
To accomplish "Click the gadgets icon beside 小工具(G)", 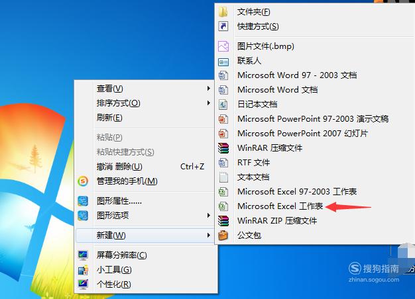I will coord(83,270).
